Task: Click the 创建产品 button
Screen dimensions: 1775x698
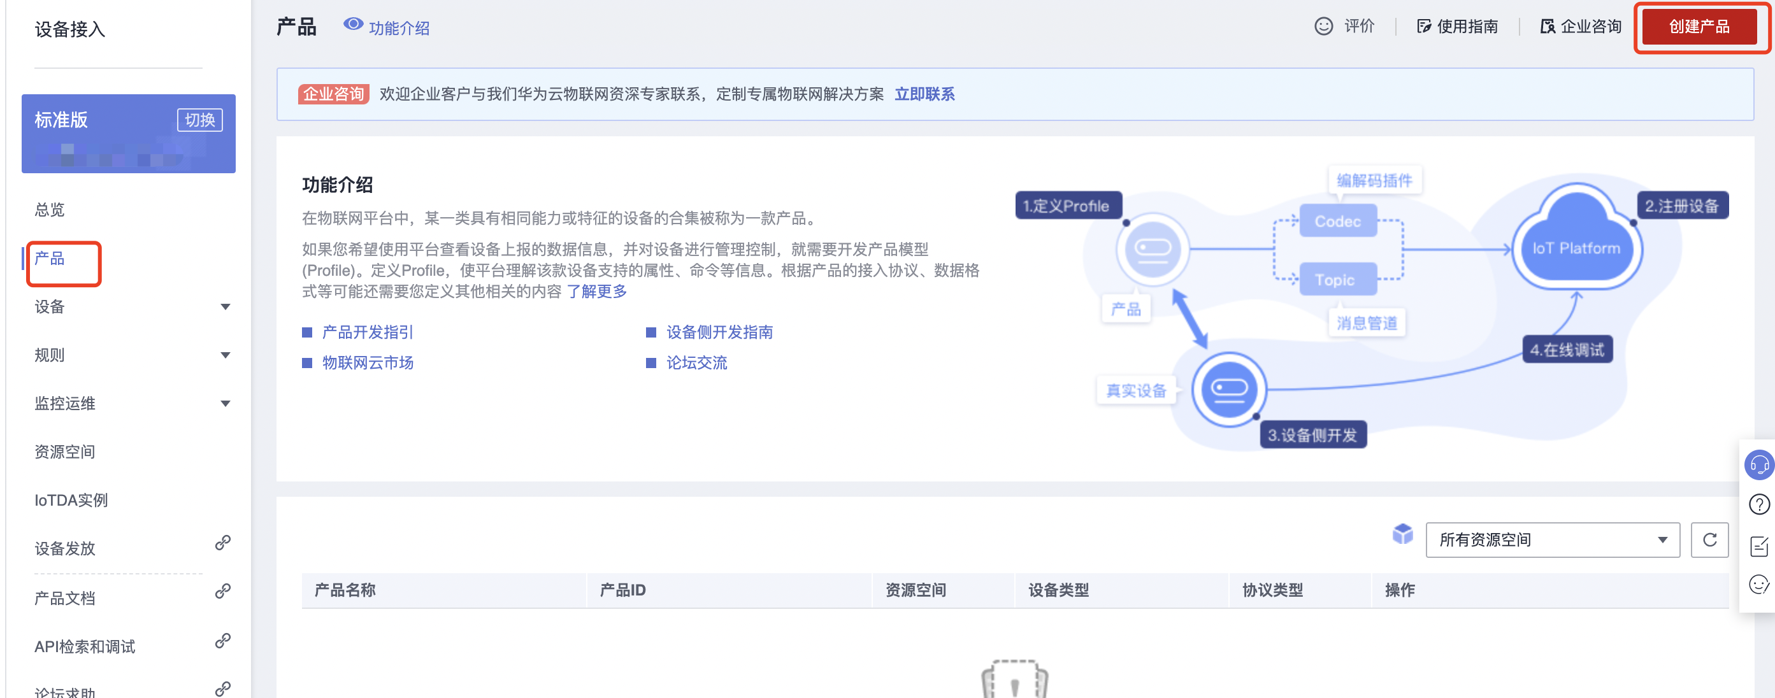Action: (x=1699, y=27)
